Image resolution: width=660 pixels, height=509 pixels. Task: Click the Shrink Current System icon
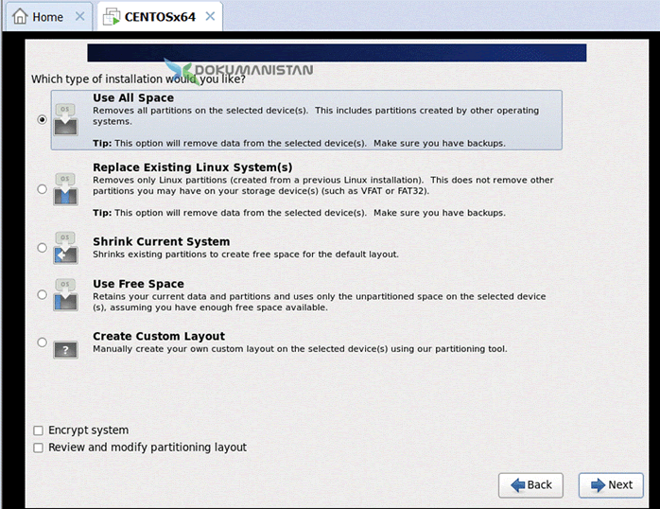pos(65,248)
